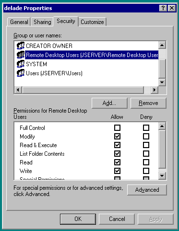Click the permissions list vertical scrollbar thumb
This screenshot has height=231, width=179.
click(162, 149)
